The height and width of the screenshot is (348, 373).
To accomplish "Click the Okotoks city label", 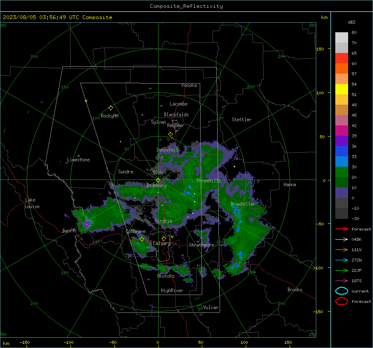I will pyautogui.click(x=166, y=276).
